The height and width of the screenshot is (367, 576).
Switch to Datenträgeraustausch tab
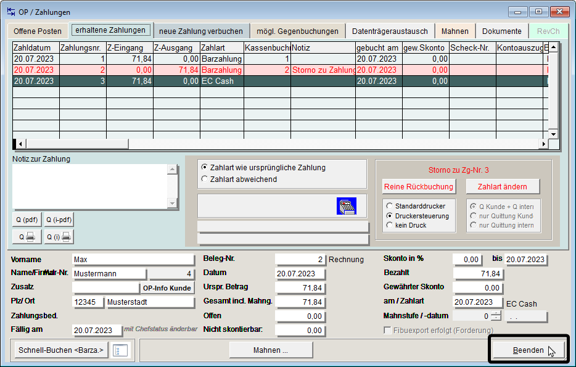(390, 31)
